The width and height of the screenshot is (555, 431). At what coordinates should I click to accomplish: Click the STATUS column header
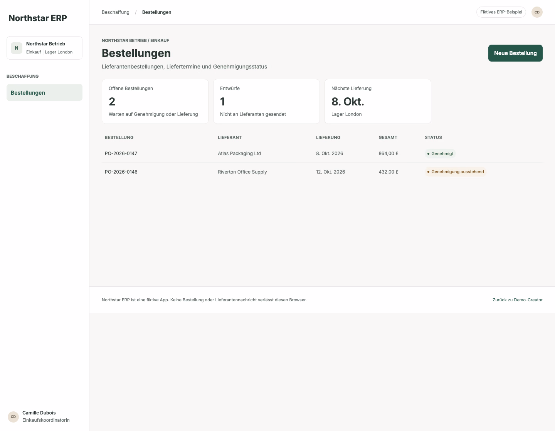tap(433, 137)
